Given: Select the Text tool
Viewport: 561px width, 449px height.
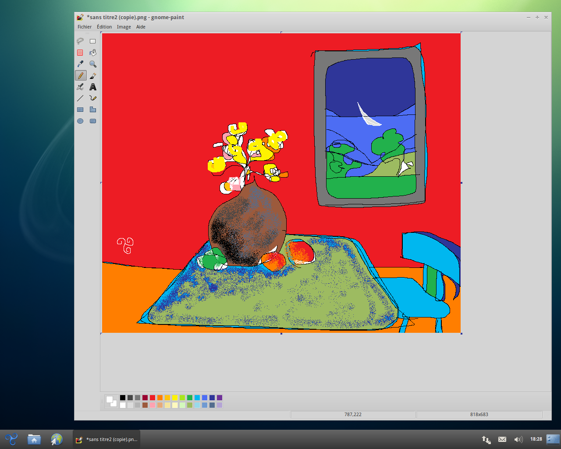Looking at the screenshot, I should 93,87.
